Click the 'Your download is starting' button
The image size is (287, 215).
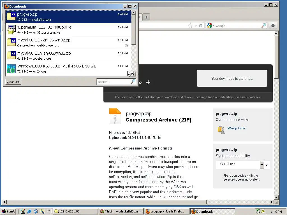coord(232,78)
